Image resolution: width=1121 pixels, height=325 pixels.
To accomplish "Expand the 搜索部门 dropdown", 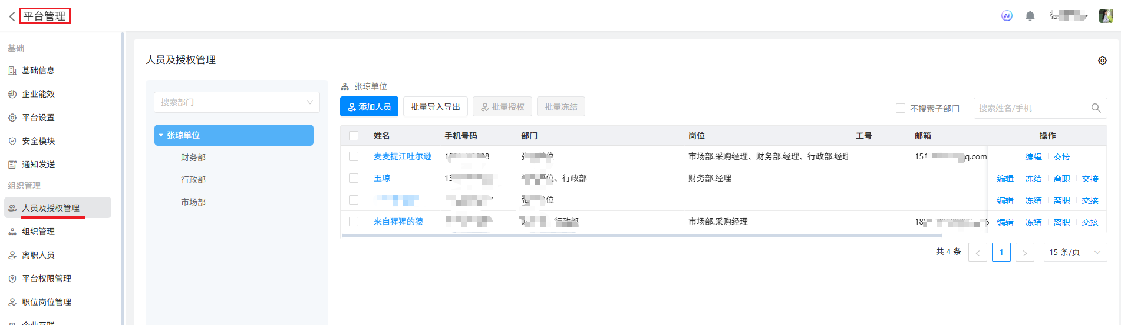I will [x=236, y=102].
